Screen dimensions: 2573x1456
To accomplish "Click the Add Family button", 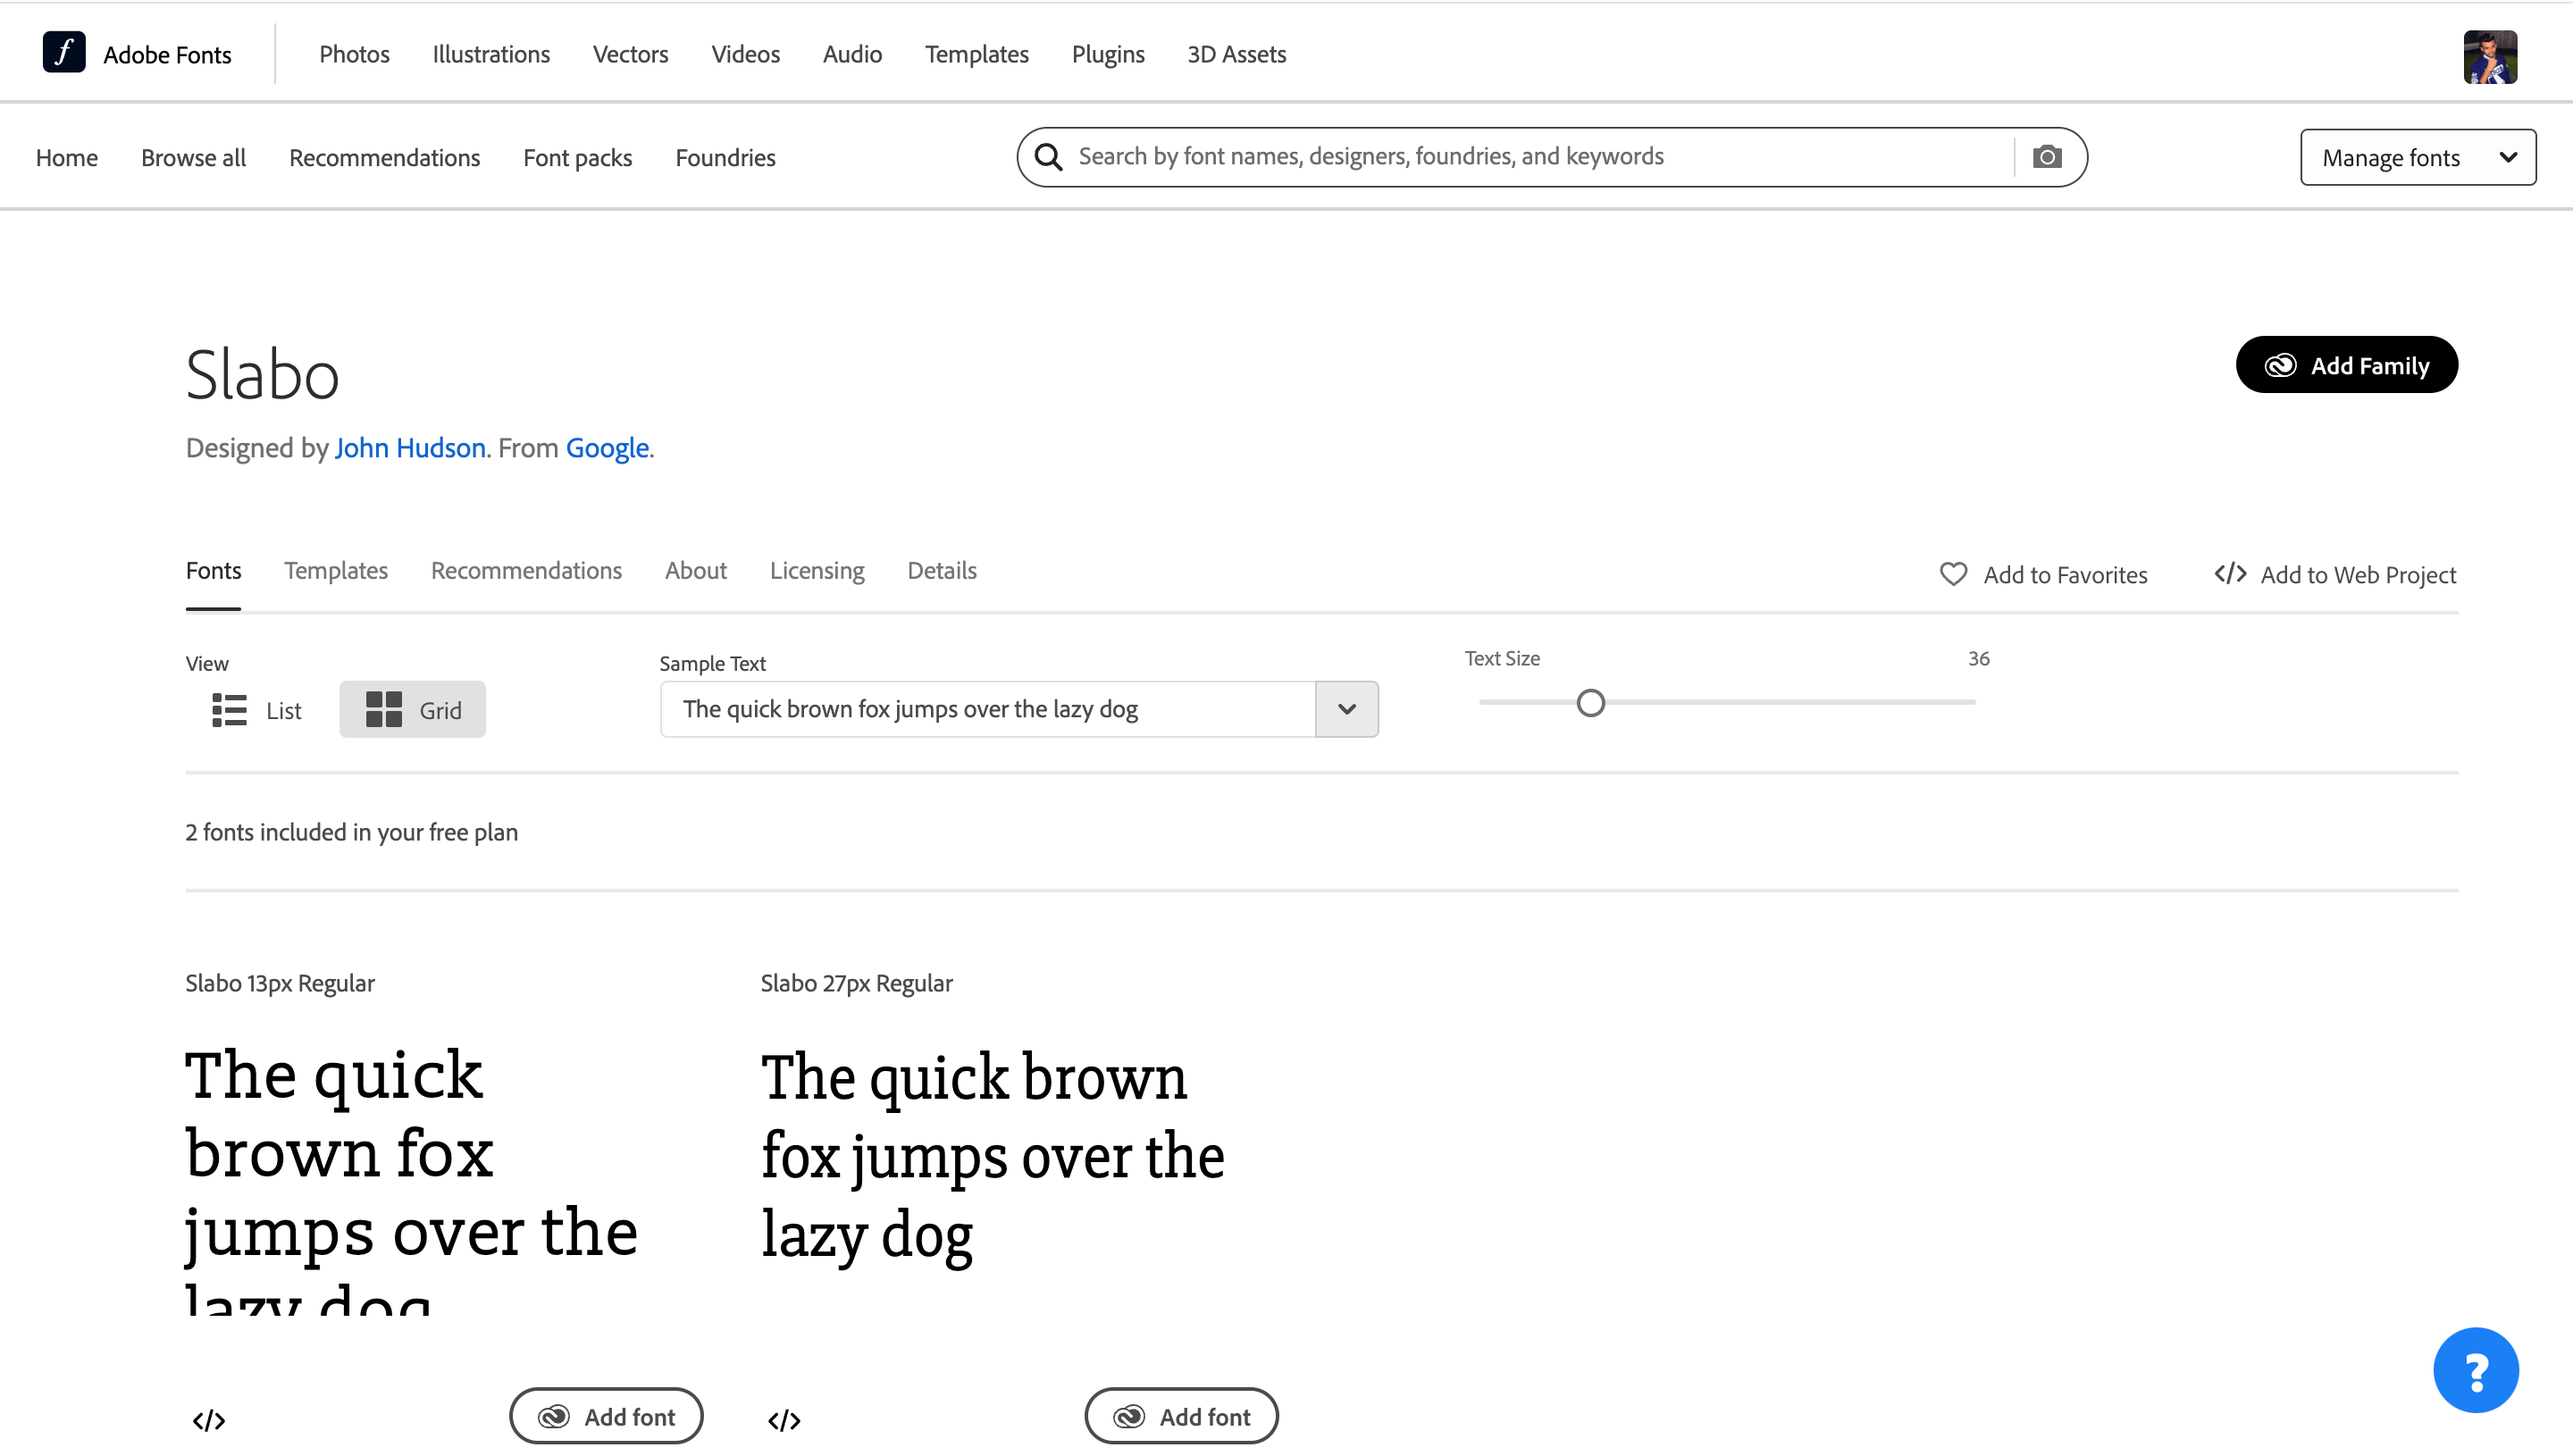I will (x=2346, y=365).
